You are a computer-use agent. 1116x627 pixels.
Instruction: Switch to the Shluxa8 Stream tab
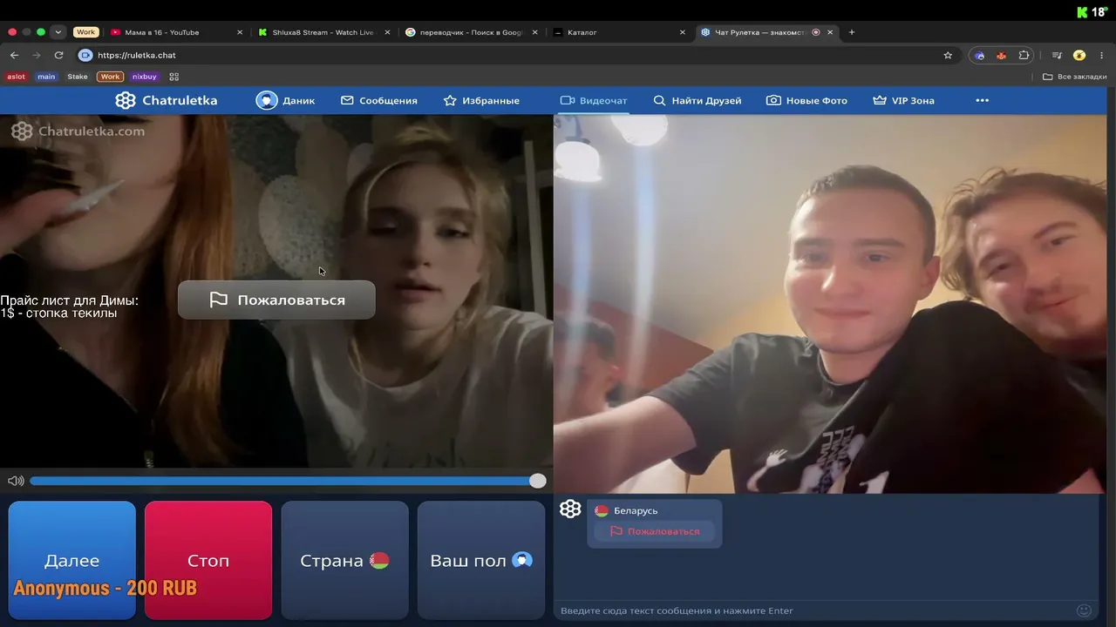pos(323,32)
